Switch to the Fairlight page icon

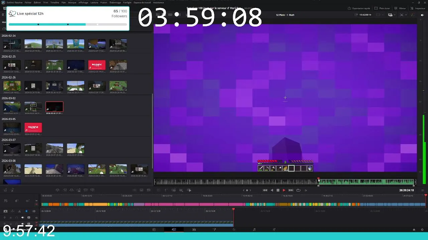[254, 229]
